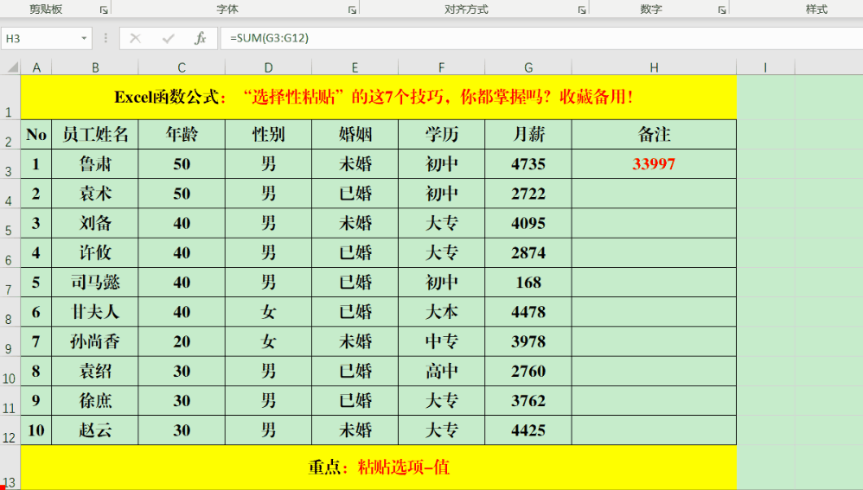Select the name cell 袁术
This screenshot has height=490, width=863.
tap(95, 194)
